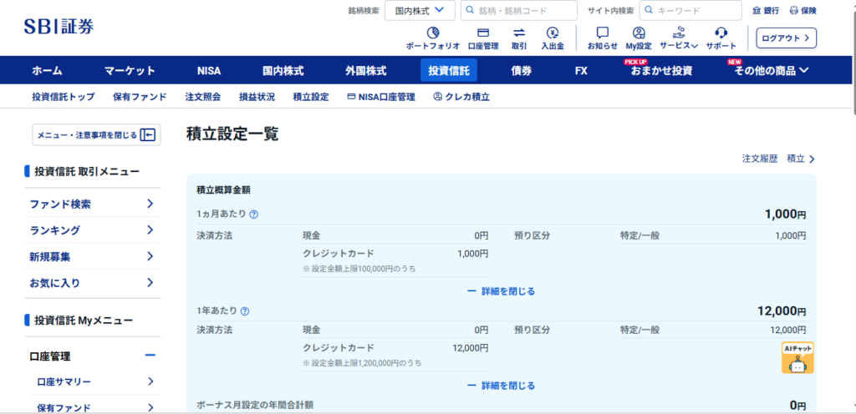Open the 注文履歴 積立 link

[777, 159]
